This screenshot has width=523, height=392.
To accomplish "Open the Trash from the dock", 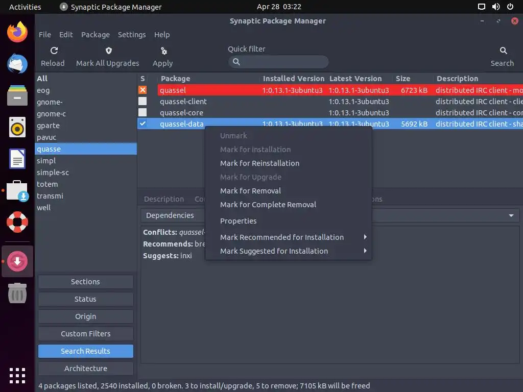I will tap(17, 293).
